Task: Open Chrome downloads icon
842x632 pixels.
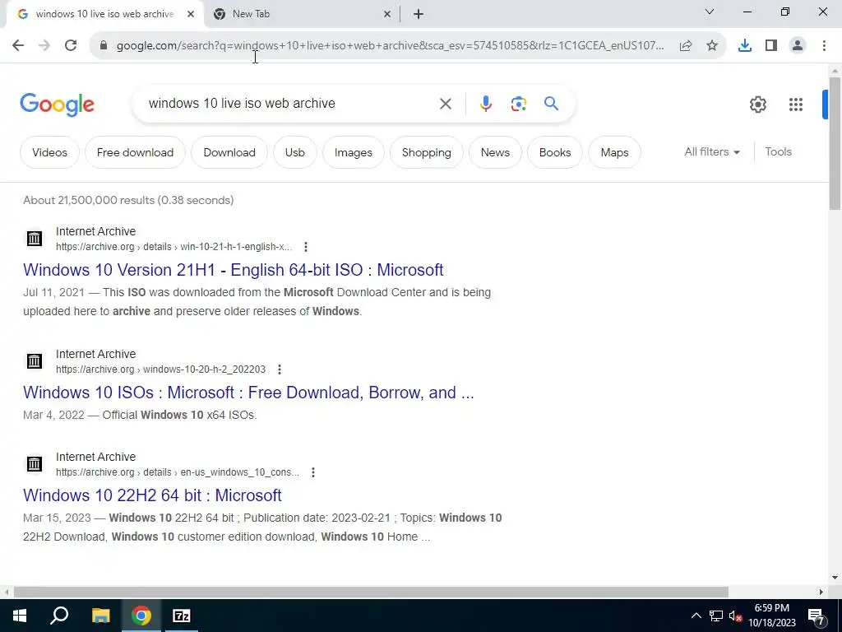Action: 745,46
